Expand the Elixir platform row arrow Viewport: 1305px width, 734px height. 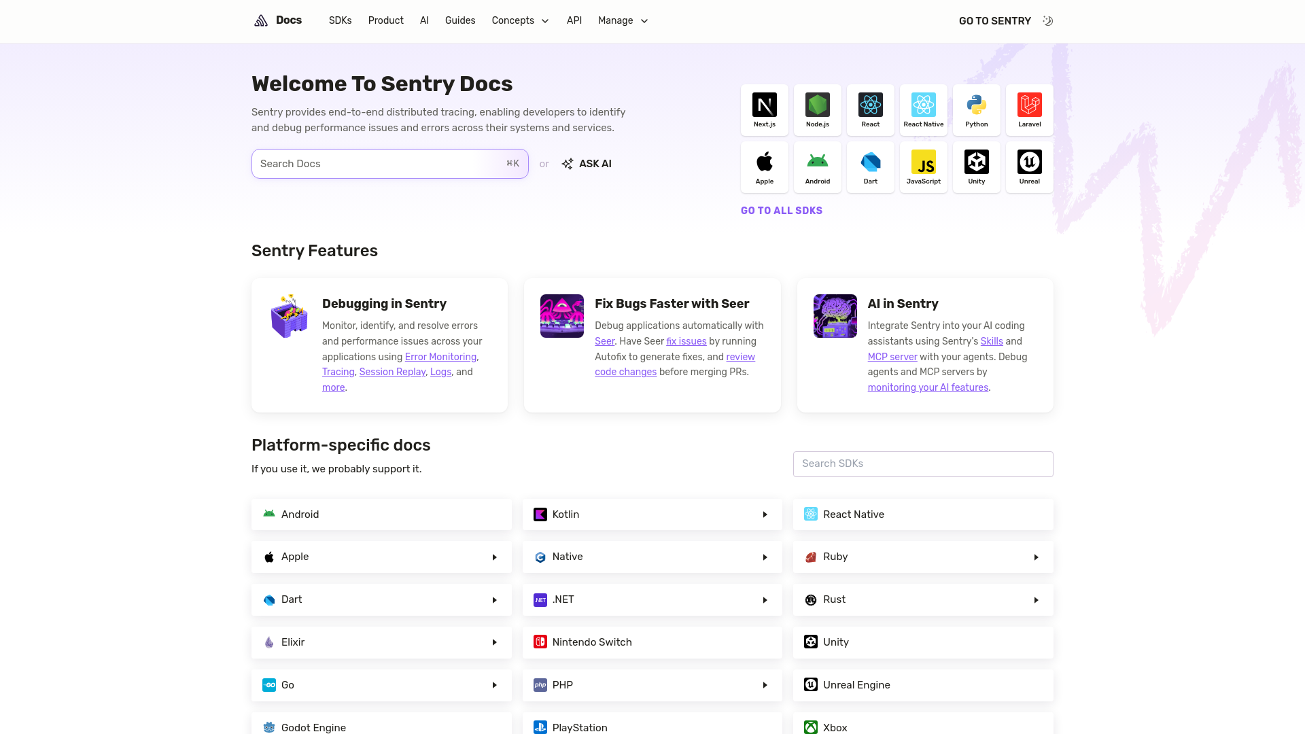click(x=495, y=642)
